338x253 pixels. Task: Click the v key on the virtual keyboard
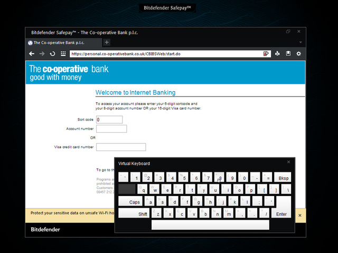click(x=192, y=213)
